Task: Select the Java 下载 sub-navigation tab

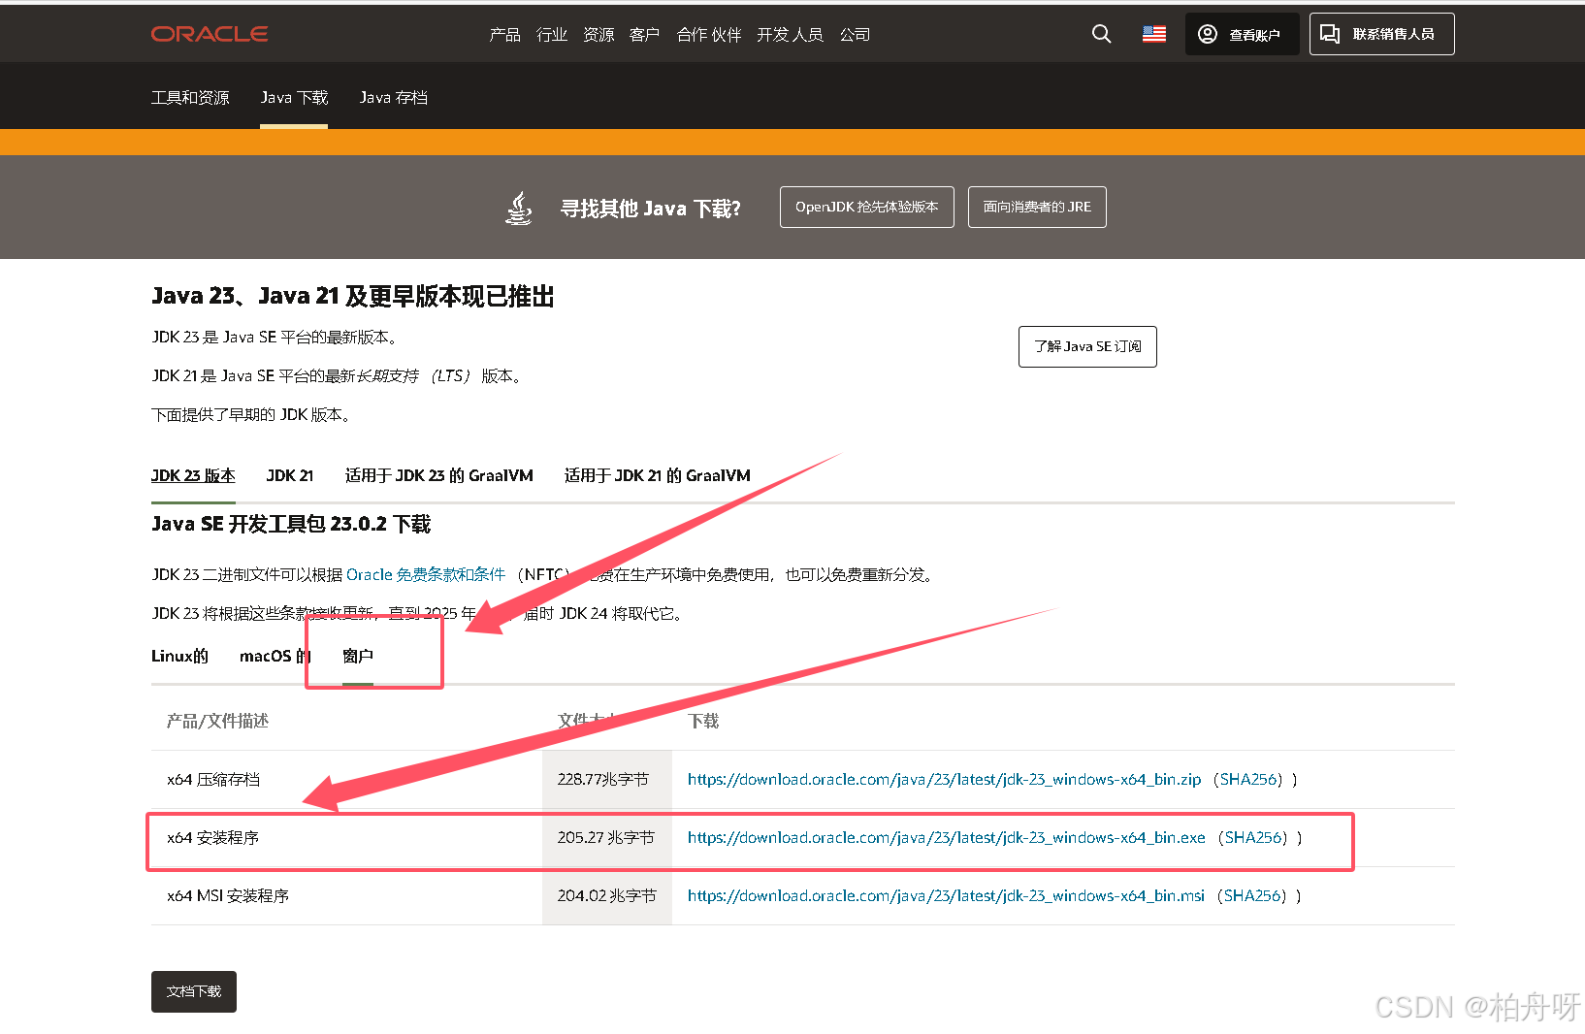Action: [x=294, y=97]
